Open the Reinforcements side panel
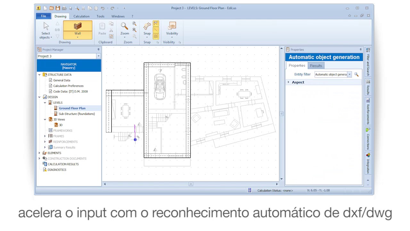Image resolution: width=410 pixels, height=231 pixels. [x=368, y=112]
